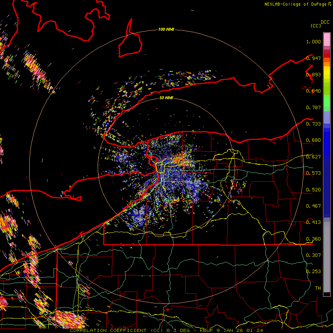Select the 0.680 scale value
The image size is (333, 333).
point(313,140)
